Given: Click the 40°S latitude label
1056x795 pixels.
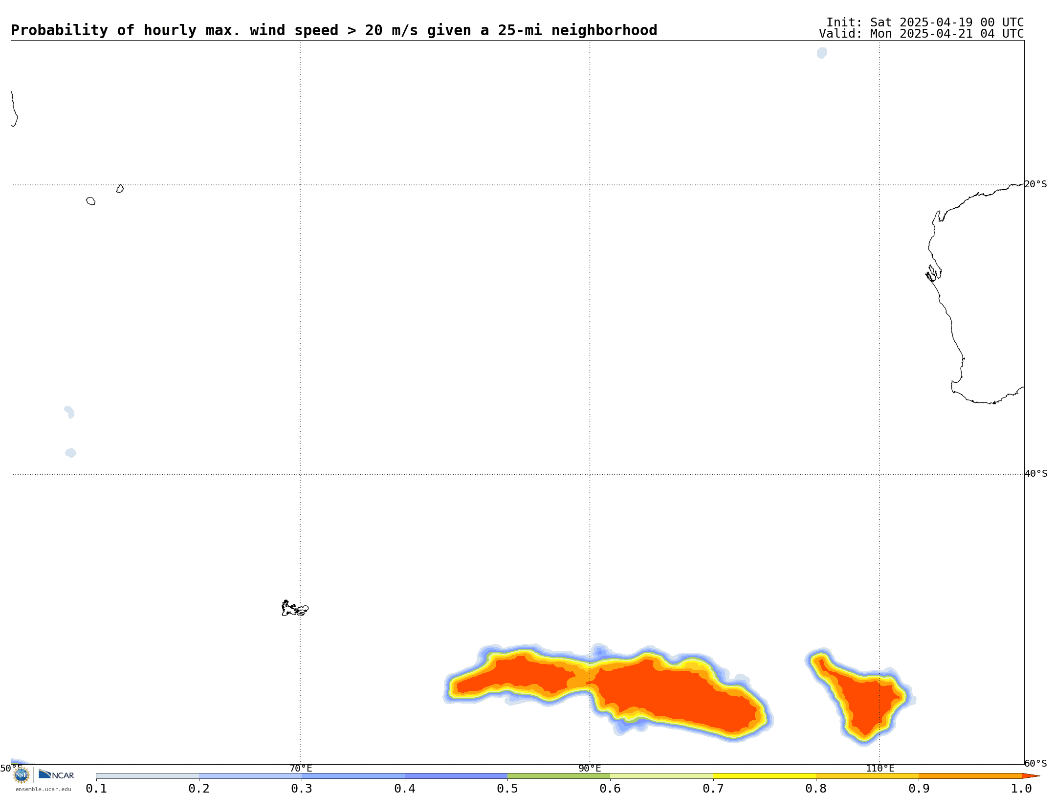Looking at the screenshot, I should point(1036,474).
